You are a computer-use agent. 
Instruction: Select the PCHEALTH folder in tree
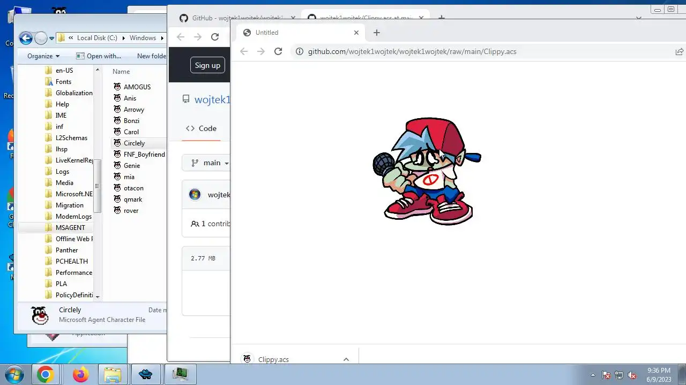tap(71, 261)
